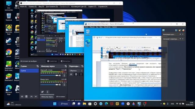The image size is (195, 109).
Task: Click the ENG language indicator
Action: coord(172,104)
